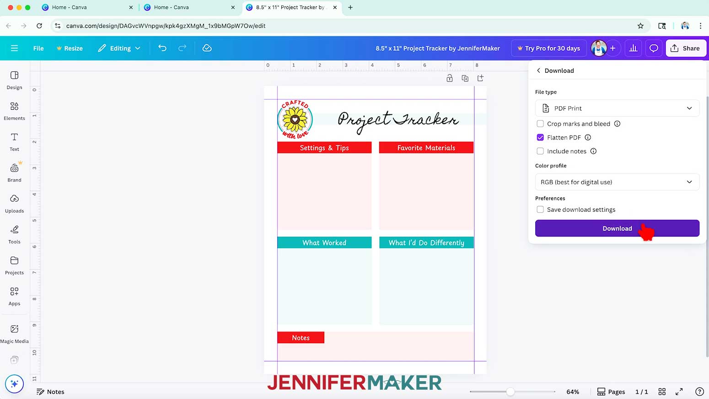Adjust the zoom slider handle
This screenshot has height=399, width=709.
(x=510, y=392)
